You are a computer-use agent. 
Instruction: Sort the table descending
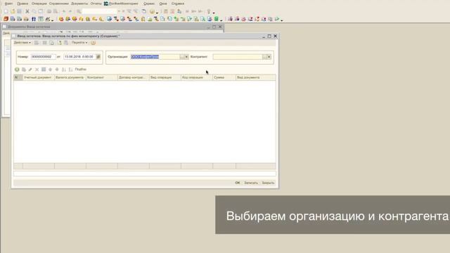tap(70, 70)
